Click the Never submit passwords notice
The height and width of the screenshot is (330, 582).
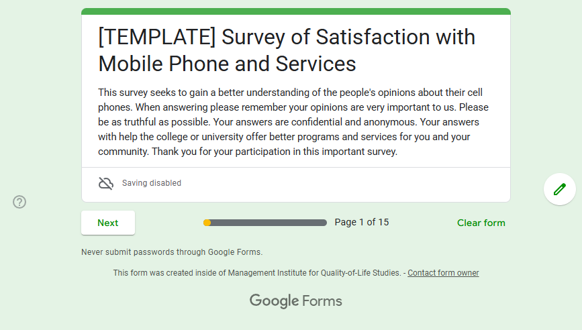click(172, 252)
